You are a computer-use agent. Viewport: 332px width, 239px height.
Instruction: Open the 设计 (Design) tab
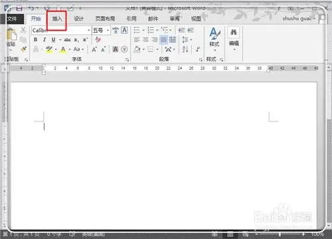(x=78, y=19)
